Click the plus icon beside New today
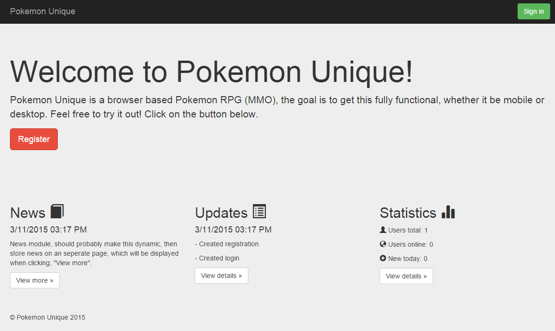This screenshot has width=555, height=331. coord(382,258)
